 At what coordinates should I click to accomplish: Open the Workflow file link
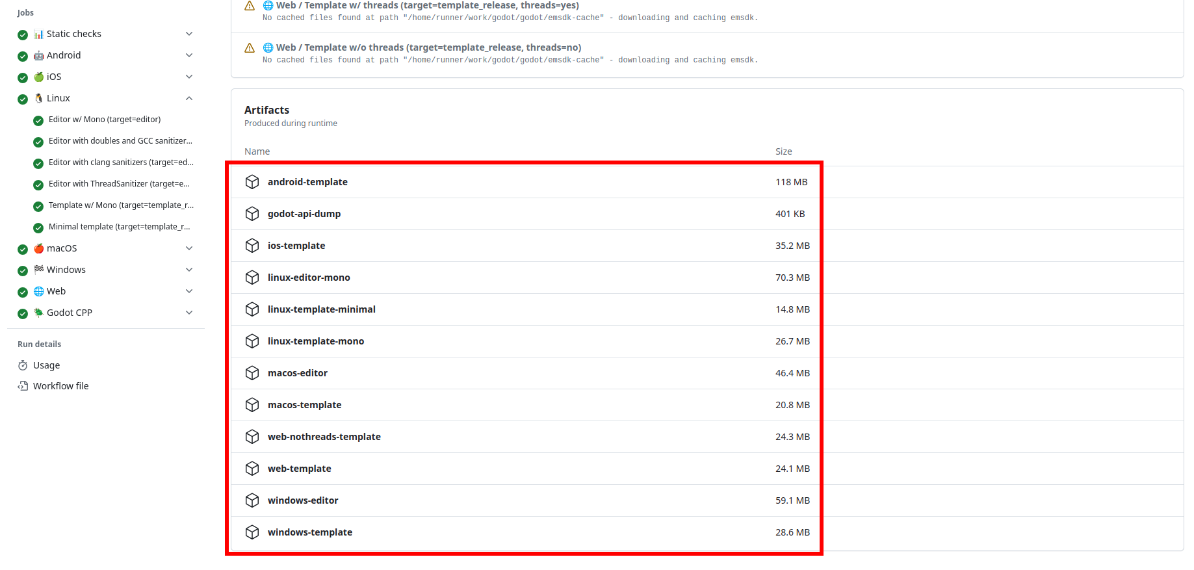click(x=60, y=386)
